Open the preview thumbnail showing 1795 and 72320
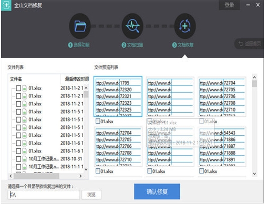This screenshot has width=267, height=206. [x=118, y=96]
